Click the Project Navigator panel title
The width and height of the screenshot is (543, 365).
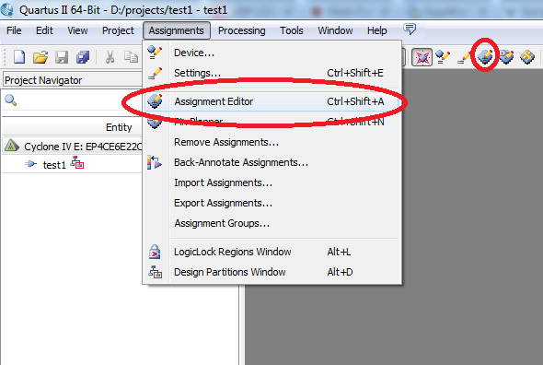tap(43, 80)
